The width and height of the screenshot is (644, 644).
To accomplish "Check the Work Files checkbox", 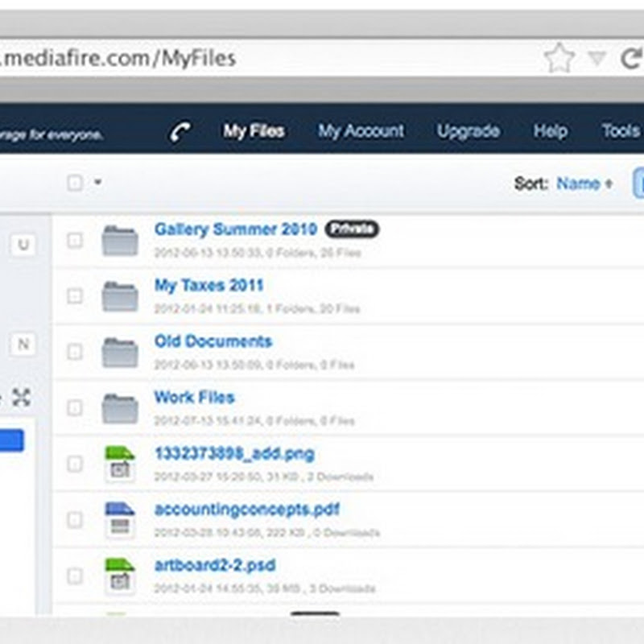I will pos(75,408).
